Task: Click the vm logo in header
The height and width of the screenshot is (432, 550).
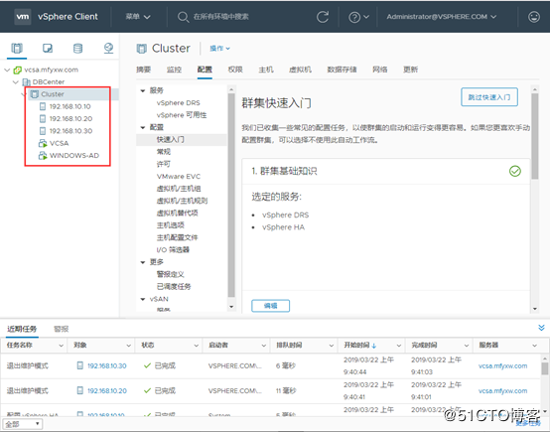Action: tap(23, 17)
